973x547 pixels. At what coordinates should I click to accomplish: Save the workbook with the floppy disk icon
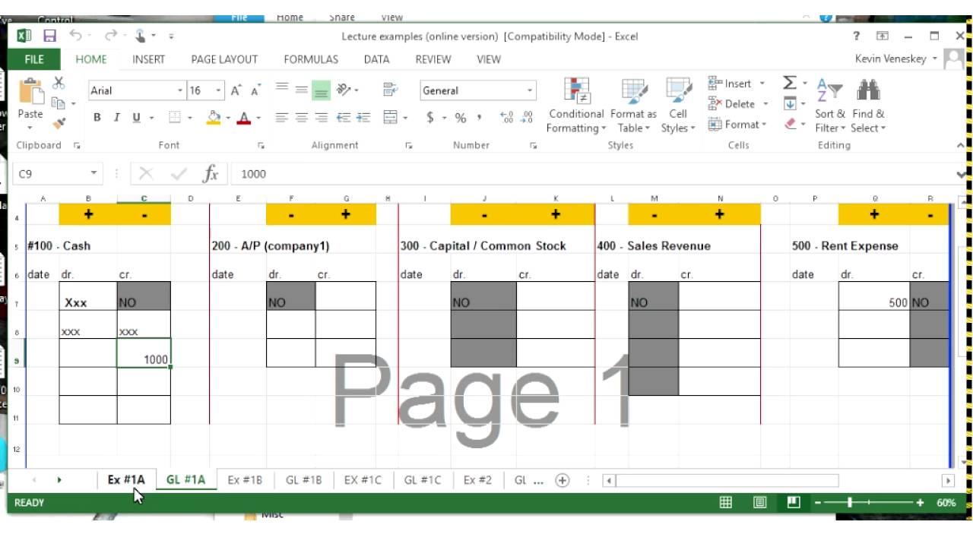pyautogui.click(x=49, y=36)
